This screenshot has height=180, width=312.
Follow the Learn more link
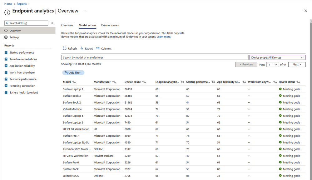click(164, 36)
